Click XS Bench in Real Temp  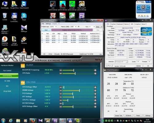click(128, 116)
